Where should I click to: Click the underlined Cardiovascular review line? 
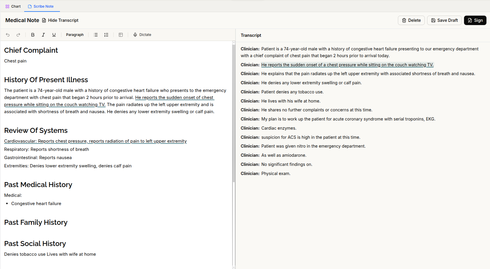click(x=95, y=141)
